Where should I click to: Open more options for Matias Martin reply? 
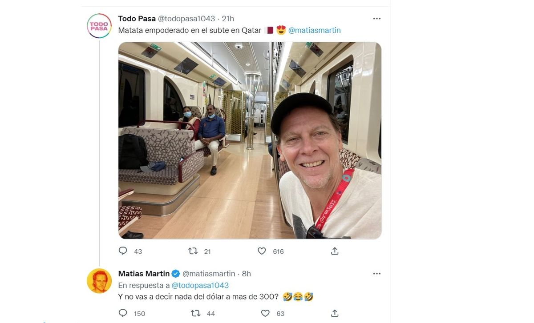376,274
